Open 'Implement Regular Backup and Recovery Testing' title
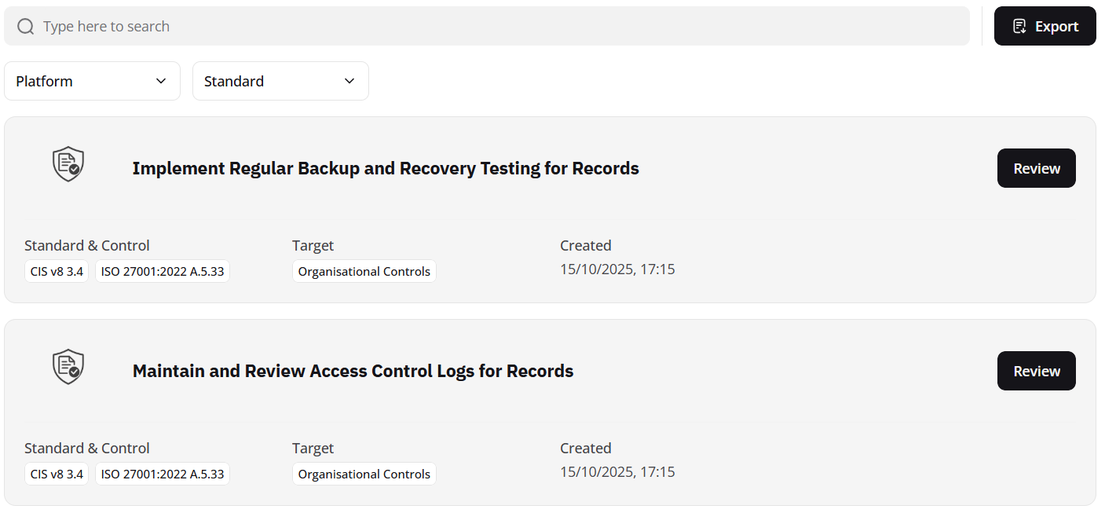1105x513 pixels. point(386,168)
